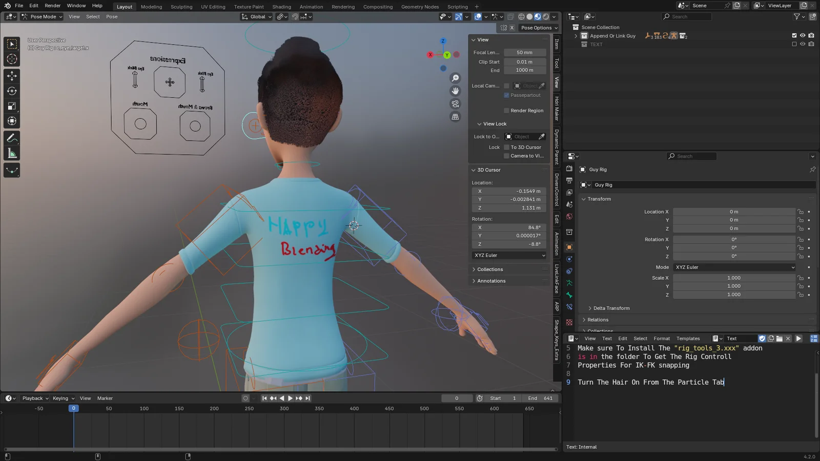Open the Format menu in the text editor
The width and height of the screenshot is (820, 461).
pos(662,338)
